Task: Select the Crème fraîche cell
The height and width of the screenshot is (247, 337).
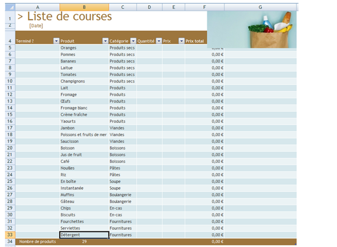Action: point(84,114)
